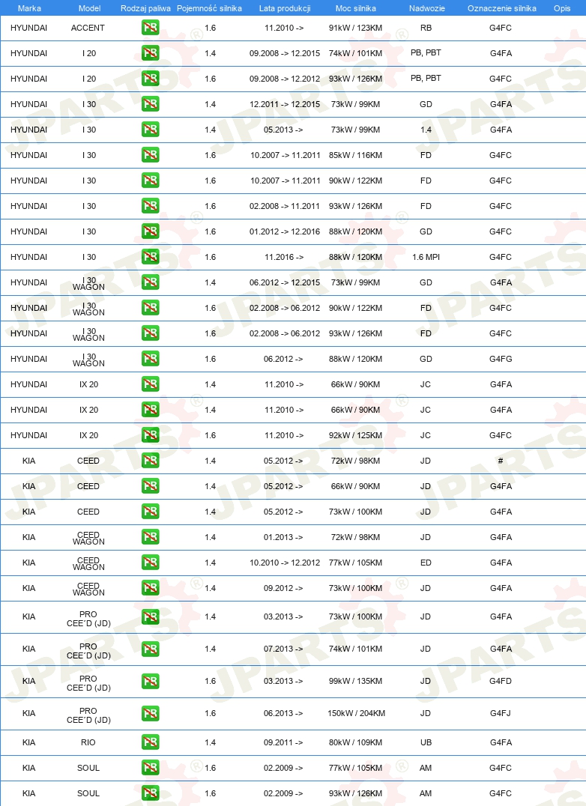Click the fuel icon in the Kia Ceed 72kW / 98KM row
Screen dimensions: 586x806
point(150,460)
